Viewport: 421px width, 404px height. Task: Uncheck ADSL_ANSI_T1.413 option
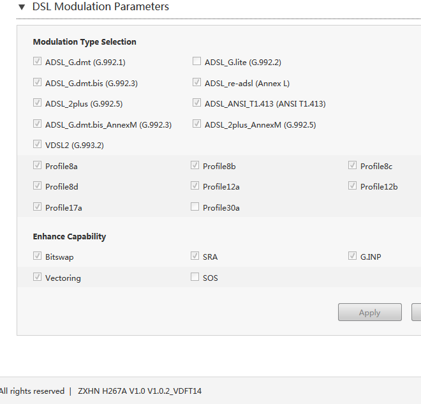click(x=197, y=103)
